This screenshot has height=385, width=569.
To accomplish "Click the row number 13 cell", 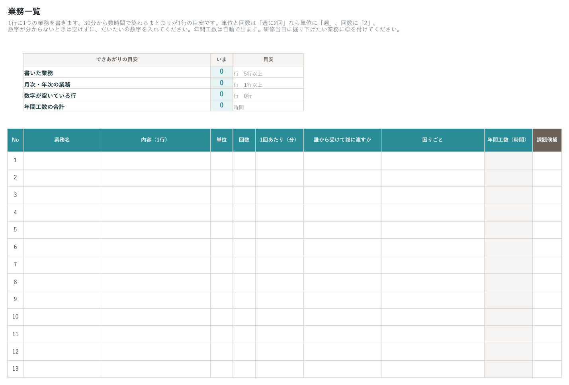I will coord(16,369).
